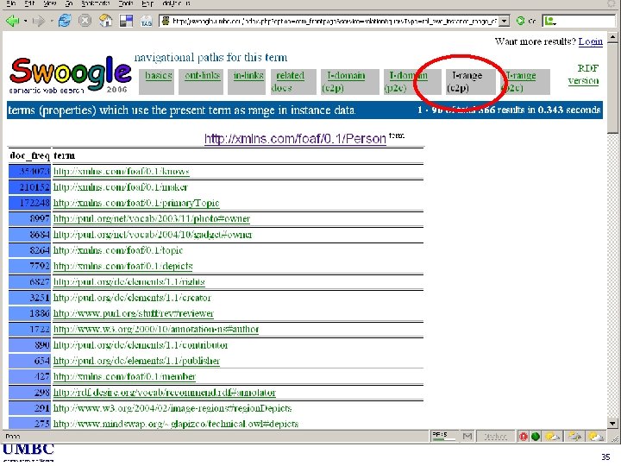
Task: Open the Tools menu
Action: click(x=126, y=3)
